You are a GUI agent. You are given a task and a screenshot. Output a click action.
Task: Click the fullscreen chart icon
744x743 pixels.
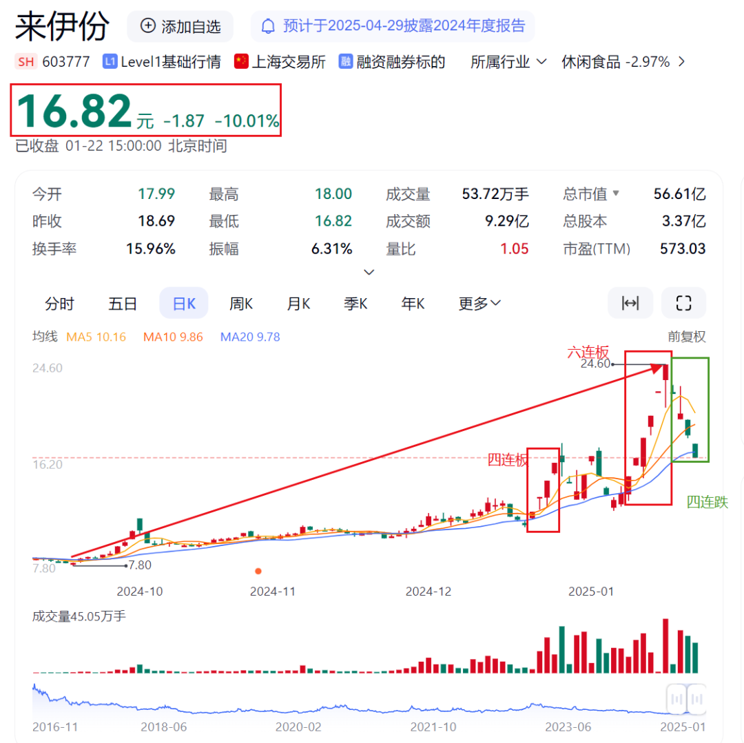coord(683,303)
